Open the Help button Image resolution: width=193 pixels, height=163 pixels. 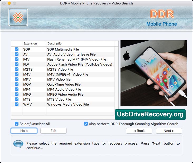click(24, 131)
